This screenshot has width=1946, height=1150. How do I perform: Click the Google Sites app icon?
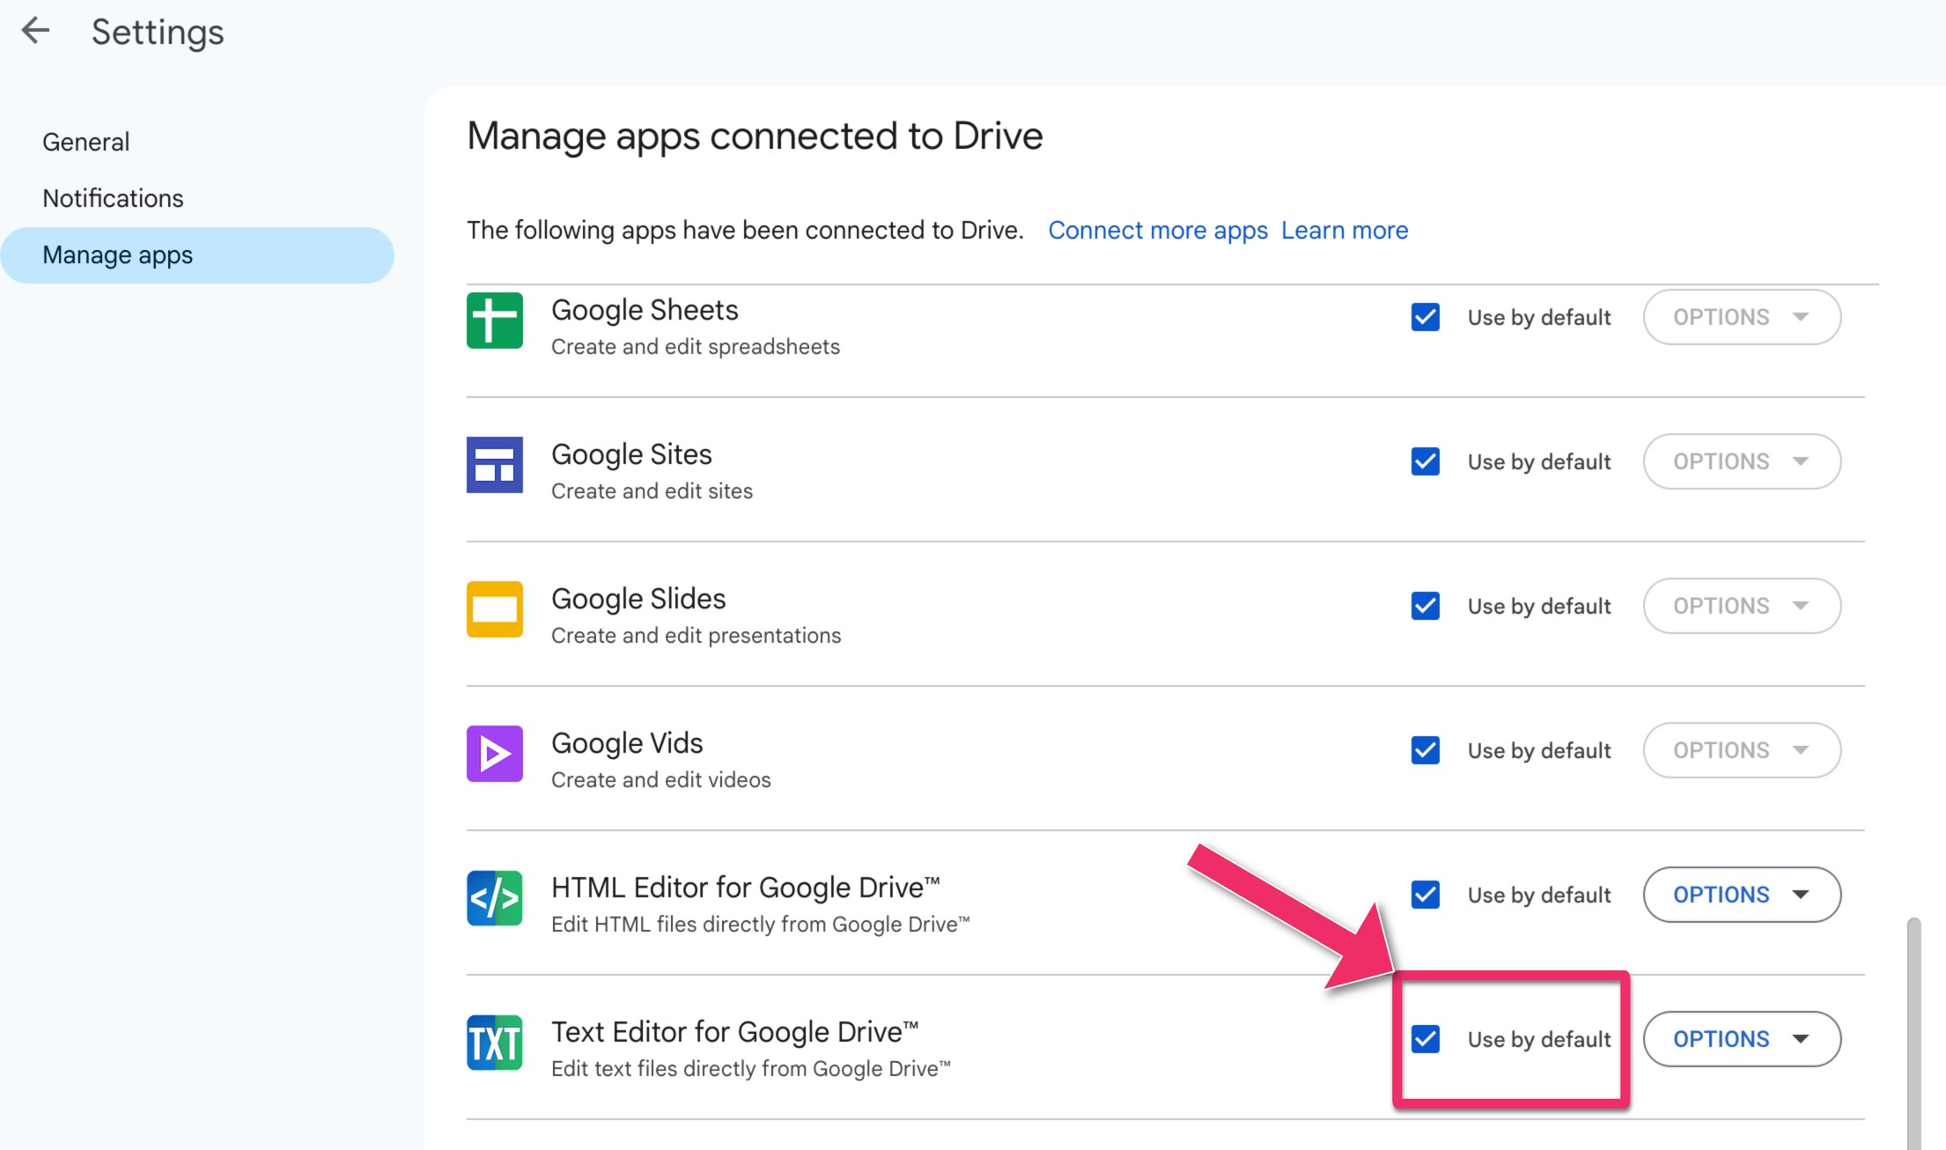pos(494,464)
